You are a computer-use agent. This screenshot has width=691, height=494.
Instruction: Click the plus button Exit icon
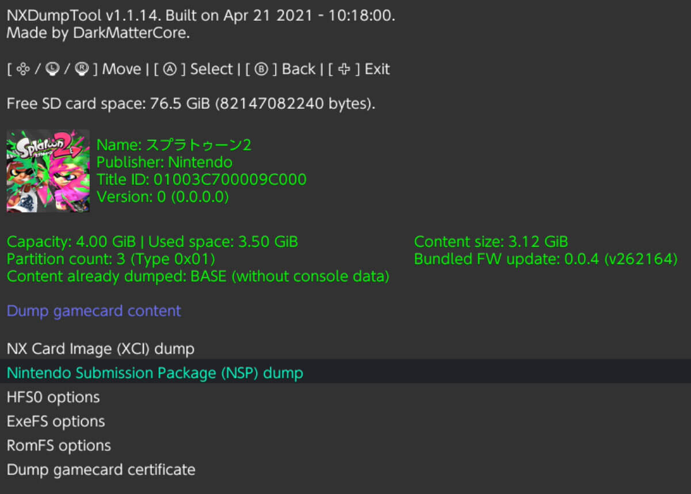(344, 70)
